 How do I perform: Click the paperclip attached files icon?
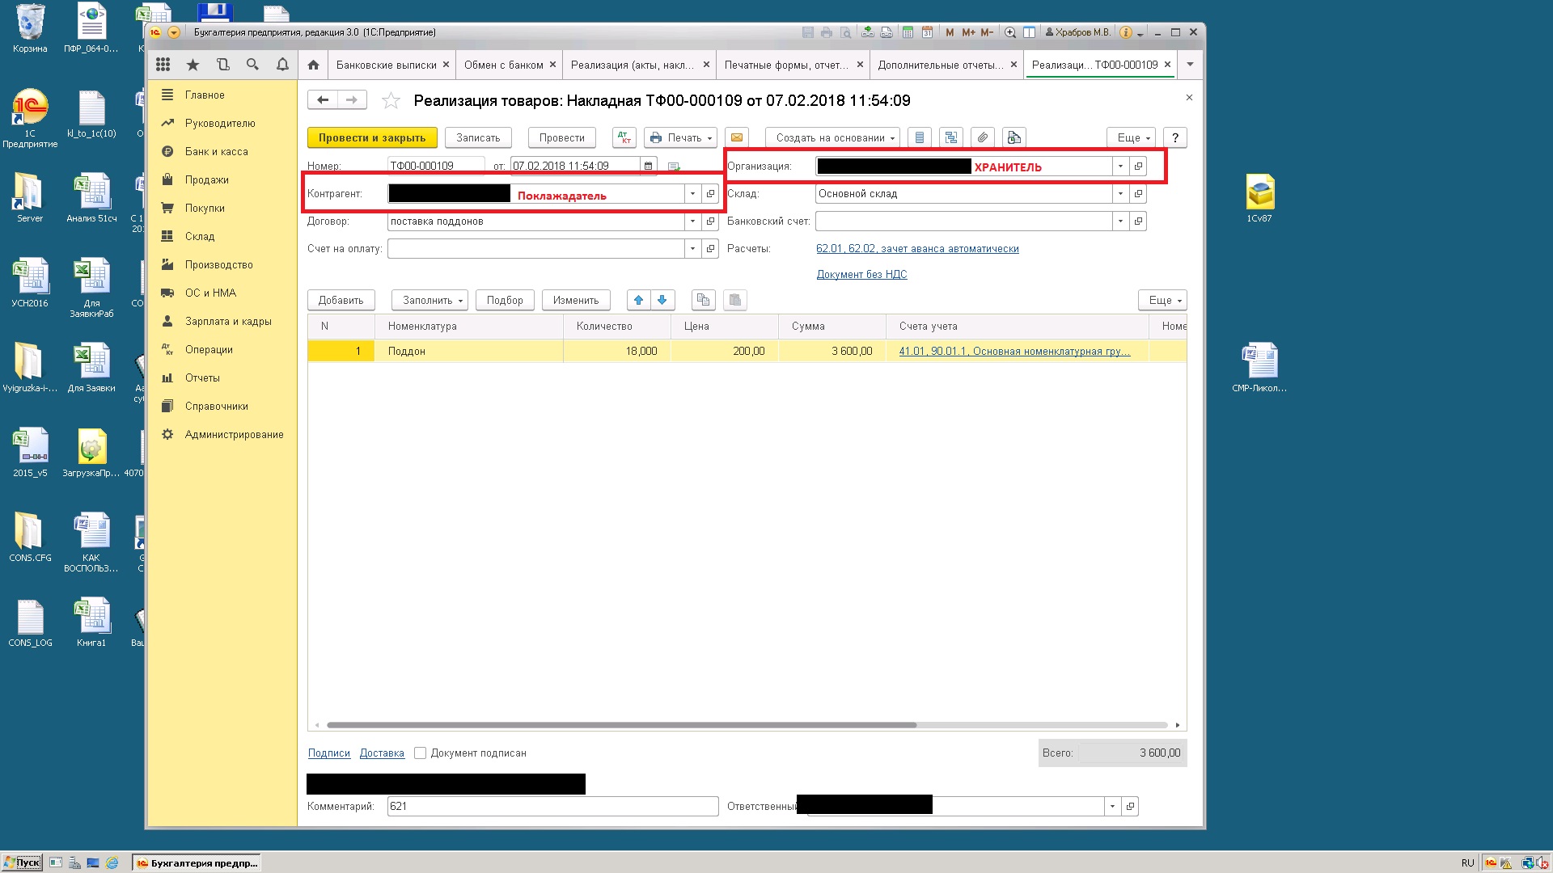pos(982,138)
